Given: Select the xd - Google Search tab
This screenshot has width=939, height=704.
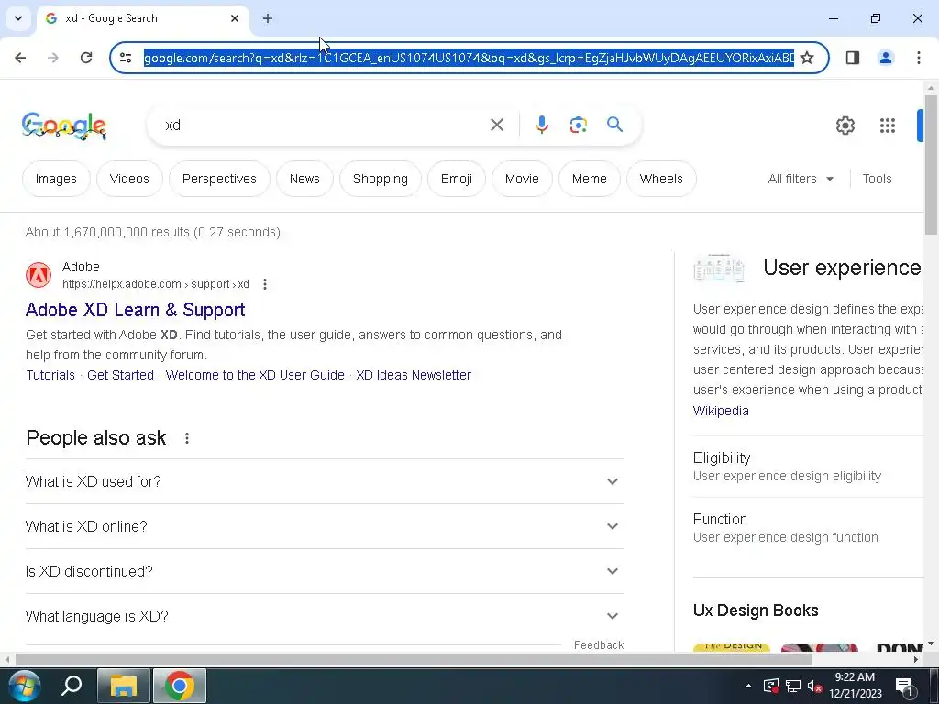Looking at the screenshot, I should [x=142, y=18].
